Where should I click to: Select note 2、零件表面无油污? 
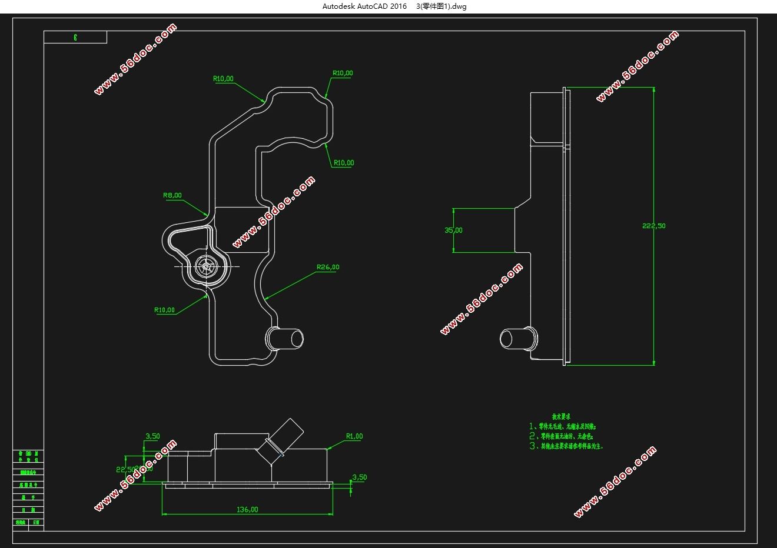560,436
